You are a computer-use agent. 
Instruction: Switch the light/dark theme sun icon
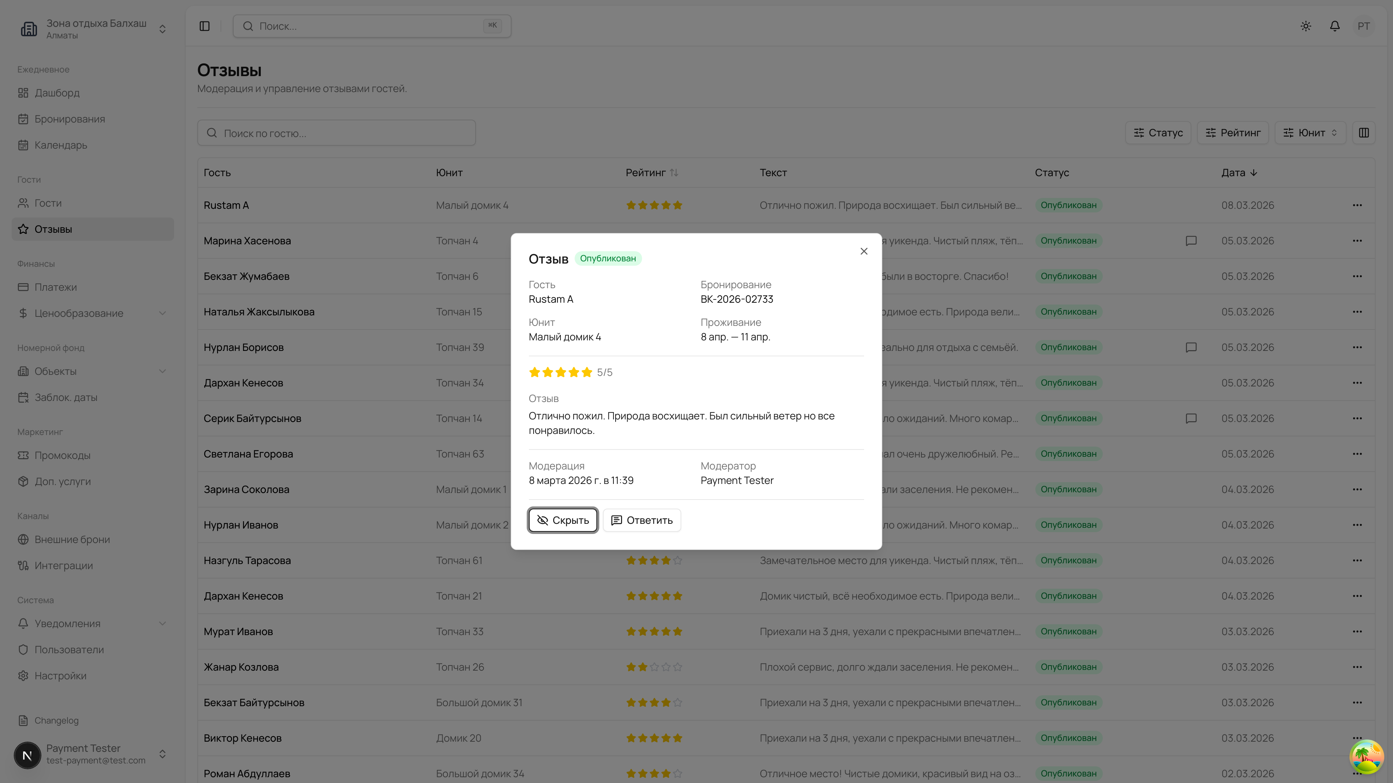click(1306, 26)
